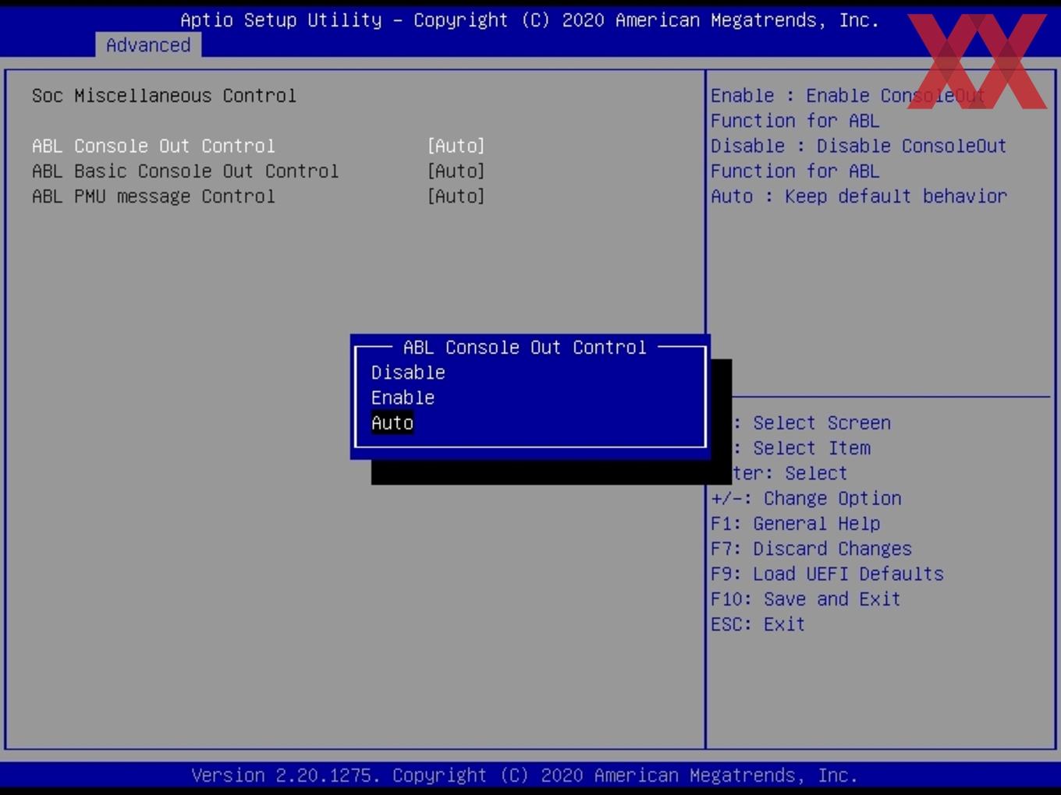Click the ABL Console Out Control popup title
The height and width of the screenshot is (795, 1061).
[x=525, y=348]
